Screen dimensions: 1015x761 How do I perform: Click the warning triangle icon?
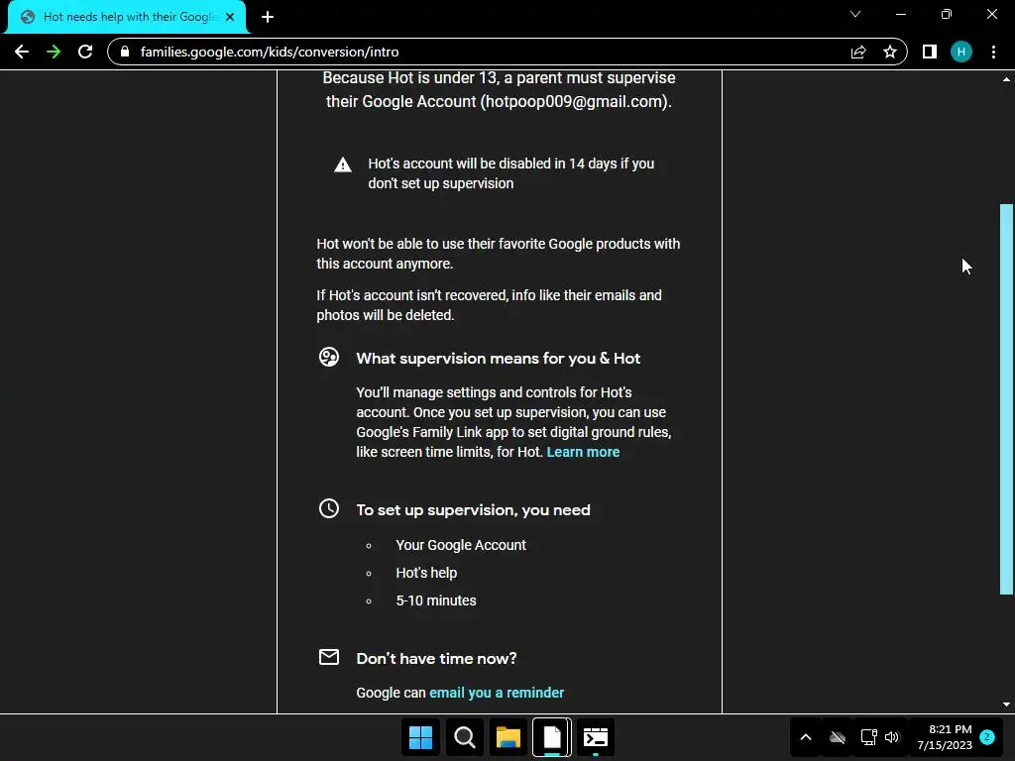342,164
